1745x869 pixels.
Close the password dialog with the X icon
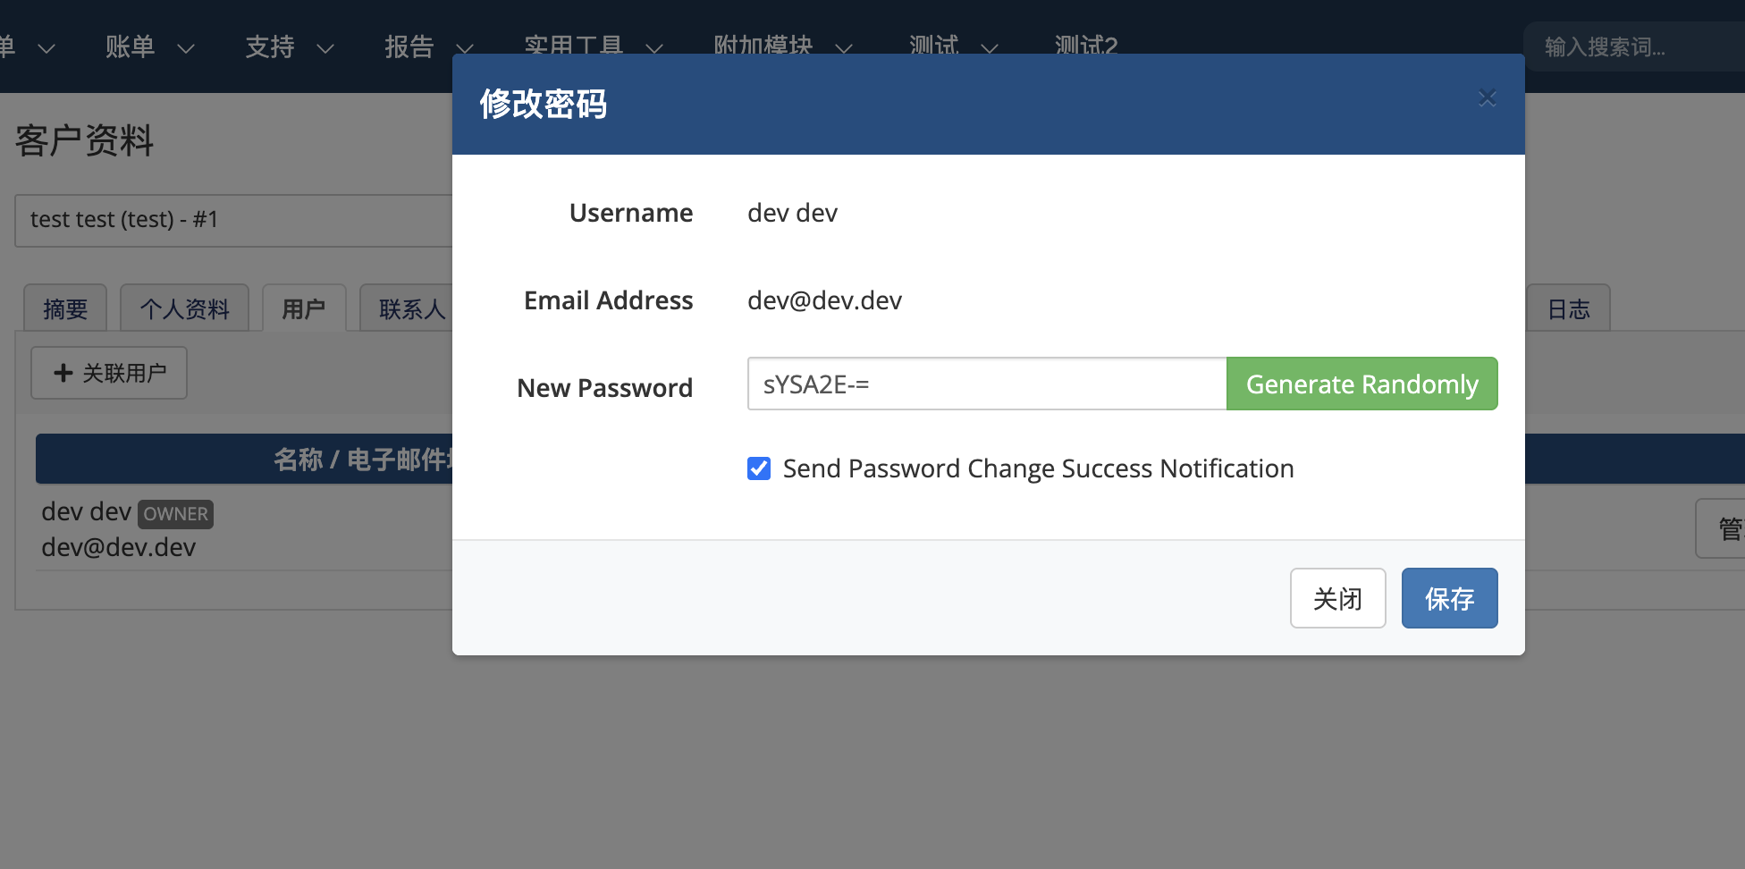tap(1487, 98)
